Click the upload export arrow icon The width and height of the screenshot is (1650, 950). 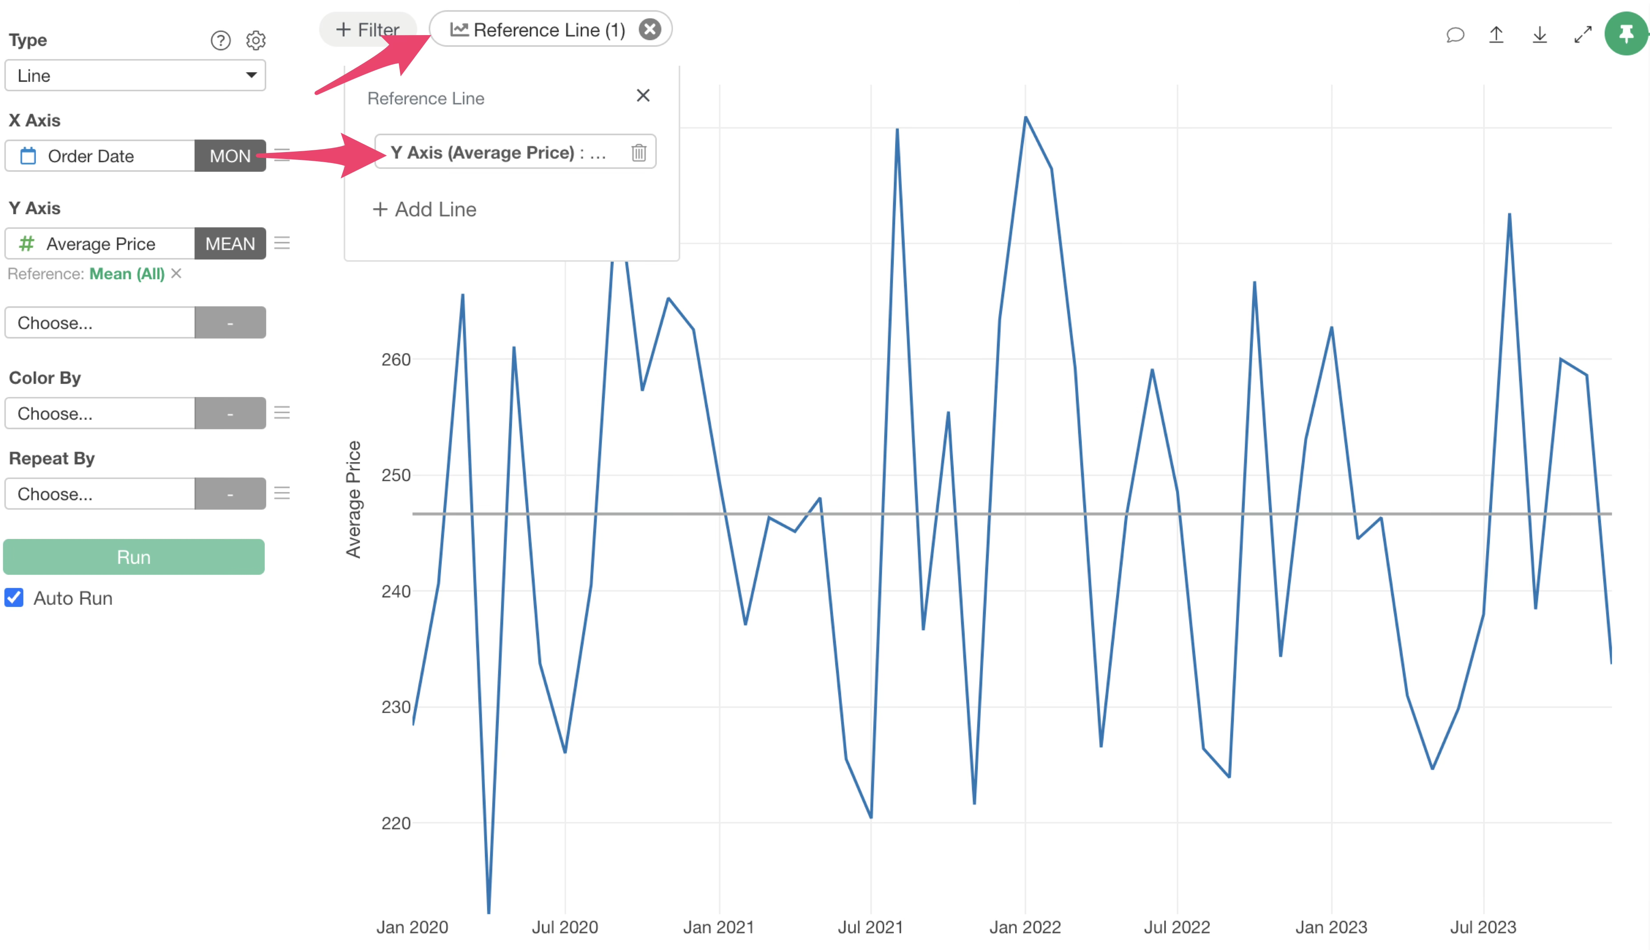coord(1496,35)
